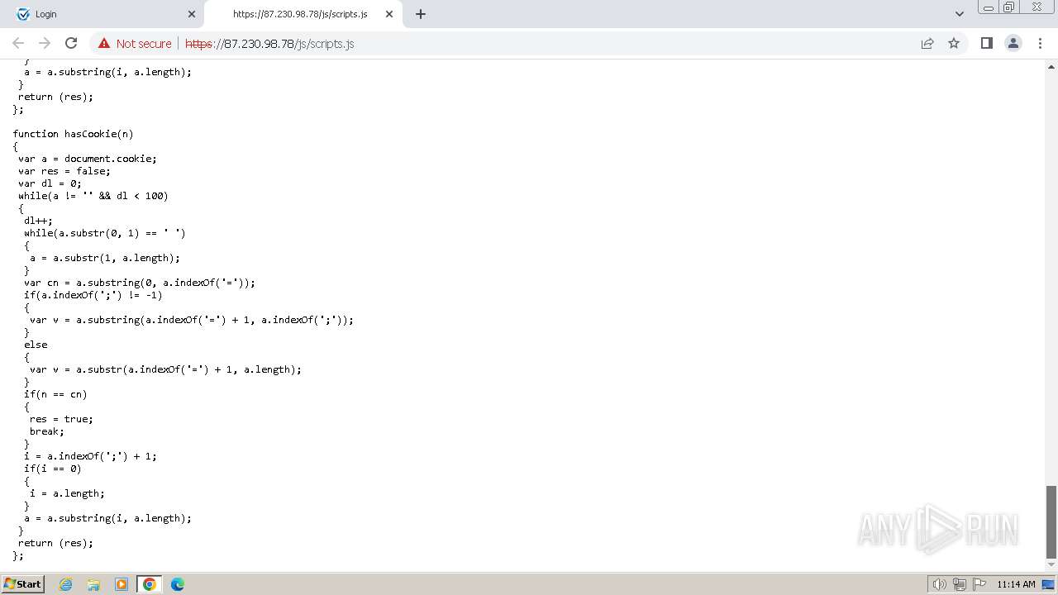Share this page icon

click(927, 43)
